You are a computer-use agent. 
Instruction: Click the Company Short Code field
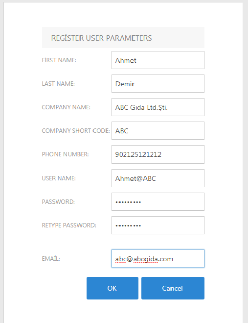point(158,130)
